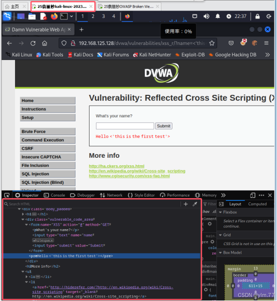Open a new Firefox tab
The height and width of the screenshot is (301, 277).
point(81,29)
